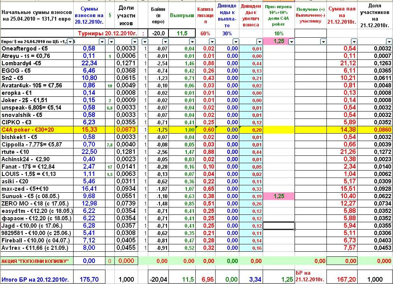Select the name cell Achinsk24 - €2,90

point(37,159)
